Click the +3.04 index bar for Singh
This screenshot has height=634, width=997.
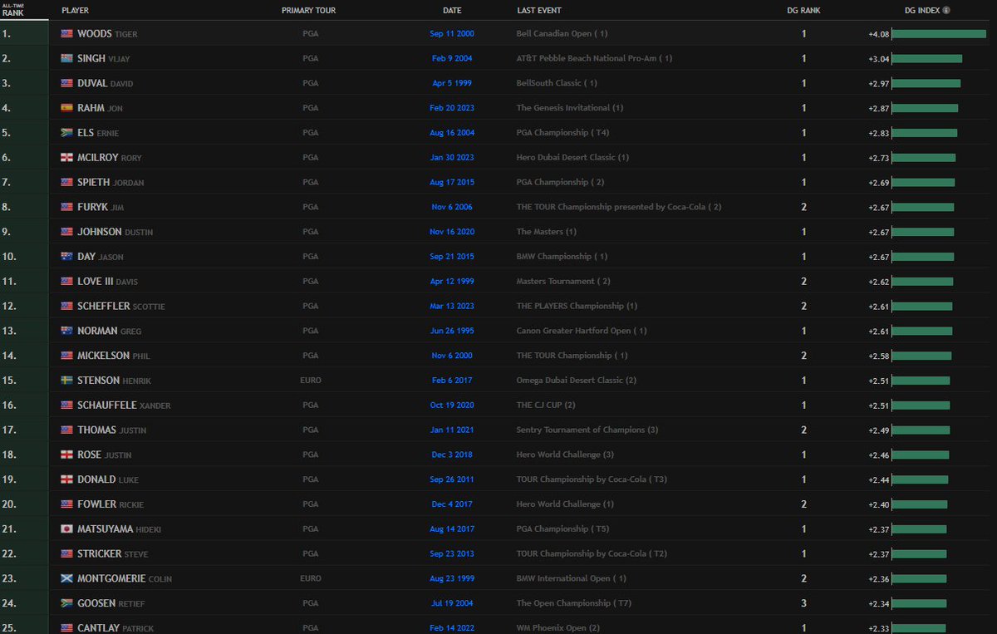click(x=927, y=59)
